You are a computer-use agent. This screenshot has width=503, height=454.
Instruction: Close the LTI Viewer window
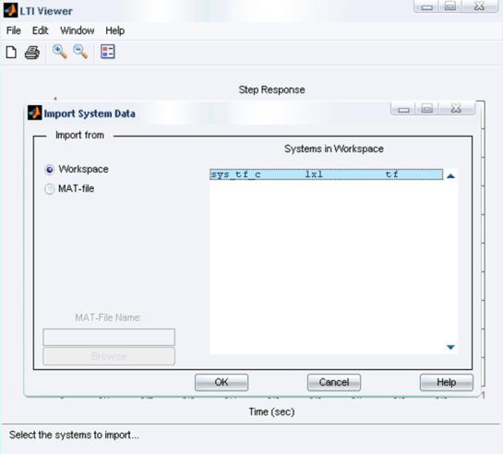(480, 6)
